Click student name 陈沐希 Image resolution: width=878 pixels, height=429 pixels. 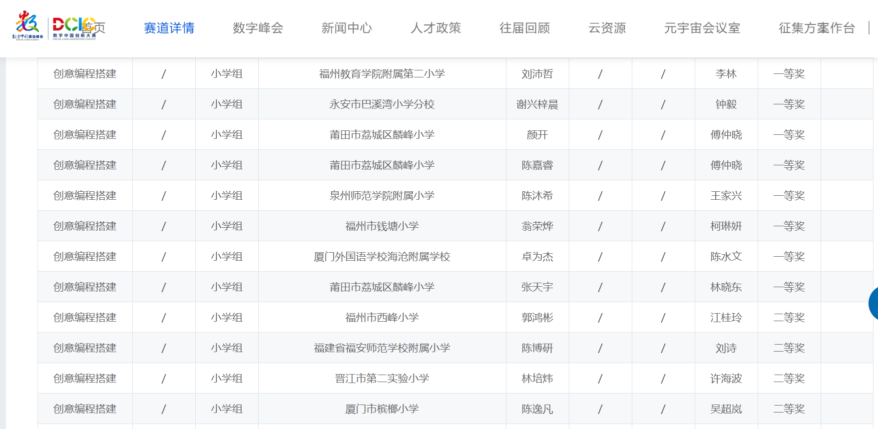point(537,196)
